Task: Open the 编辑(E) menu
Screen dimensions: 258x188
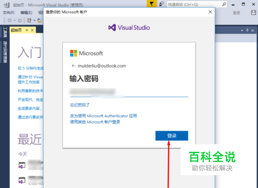Action: point(26,12)
